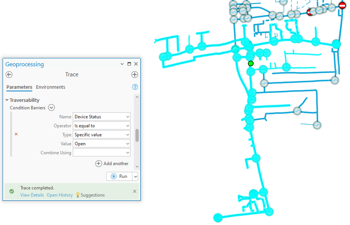
Task: Open the empty Combine Using dropdown
Action: point(102,153)
